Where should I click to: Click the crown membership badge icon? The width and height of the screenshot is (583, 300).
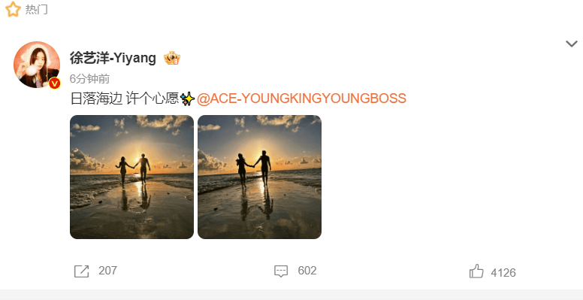point(172,58)
